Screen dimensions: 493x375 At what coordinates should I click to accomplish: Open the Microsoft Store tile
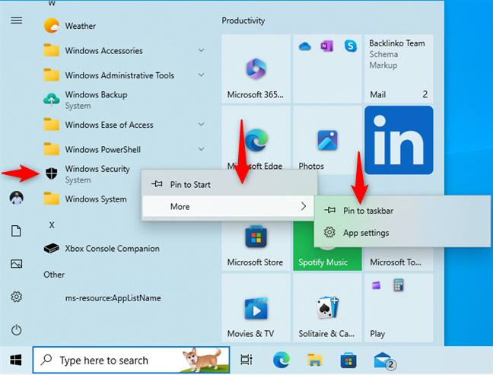256,246
